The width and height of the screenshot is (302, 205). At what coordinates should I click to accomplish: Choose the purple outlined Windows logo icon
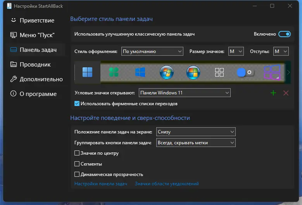272,72
